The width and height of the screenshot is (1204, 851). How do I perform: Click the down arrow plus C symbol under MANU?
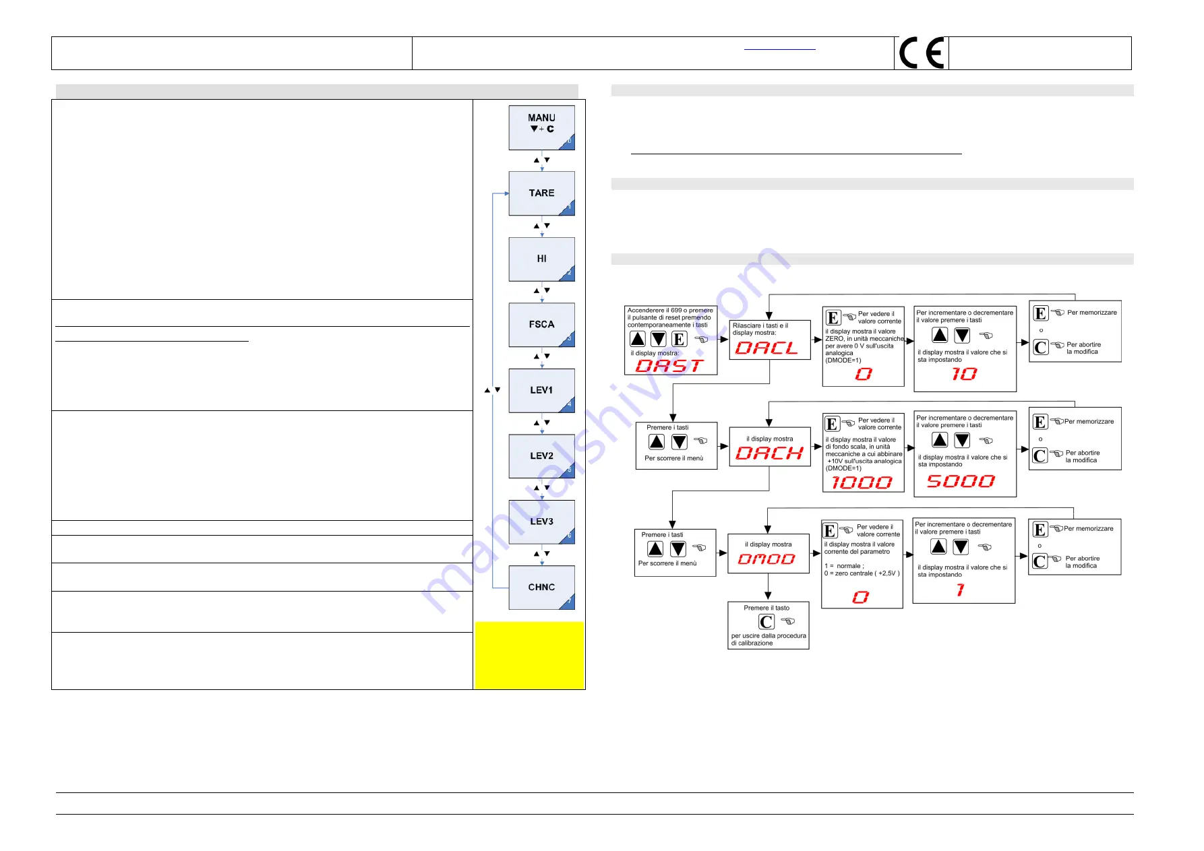click(542, 129)
